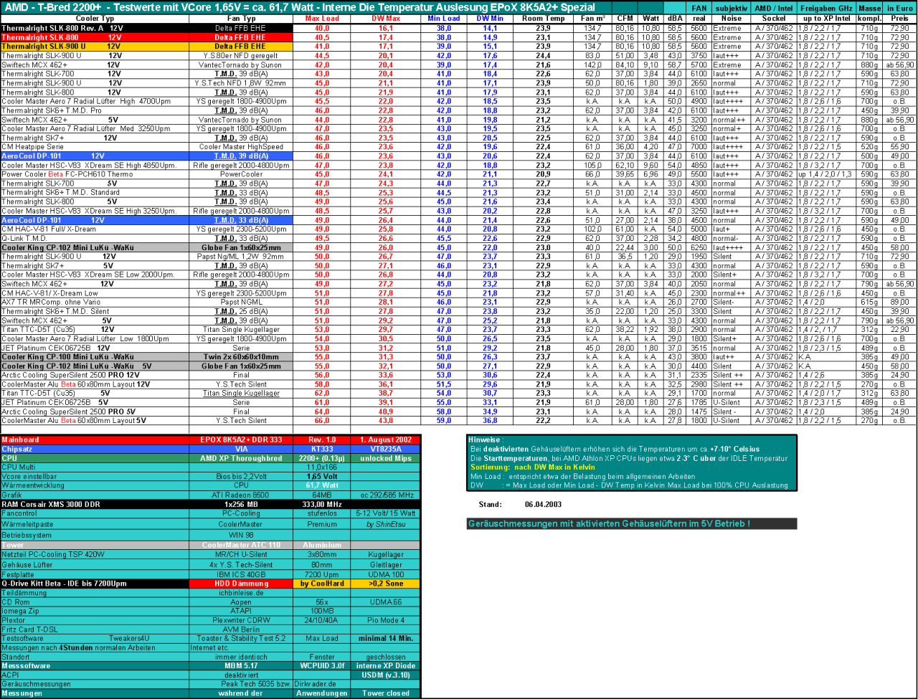
Task: Select the 'Sockel' column header
Action: (x=774, y=18)
